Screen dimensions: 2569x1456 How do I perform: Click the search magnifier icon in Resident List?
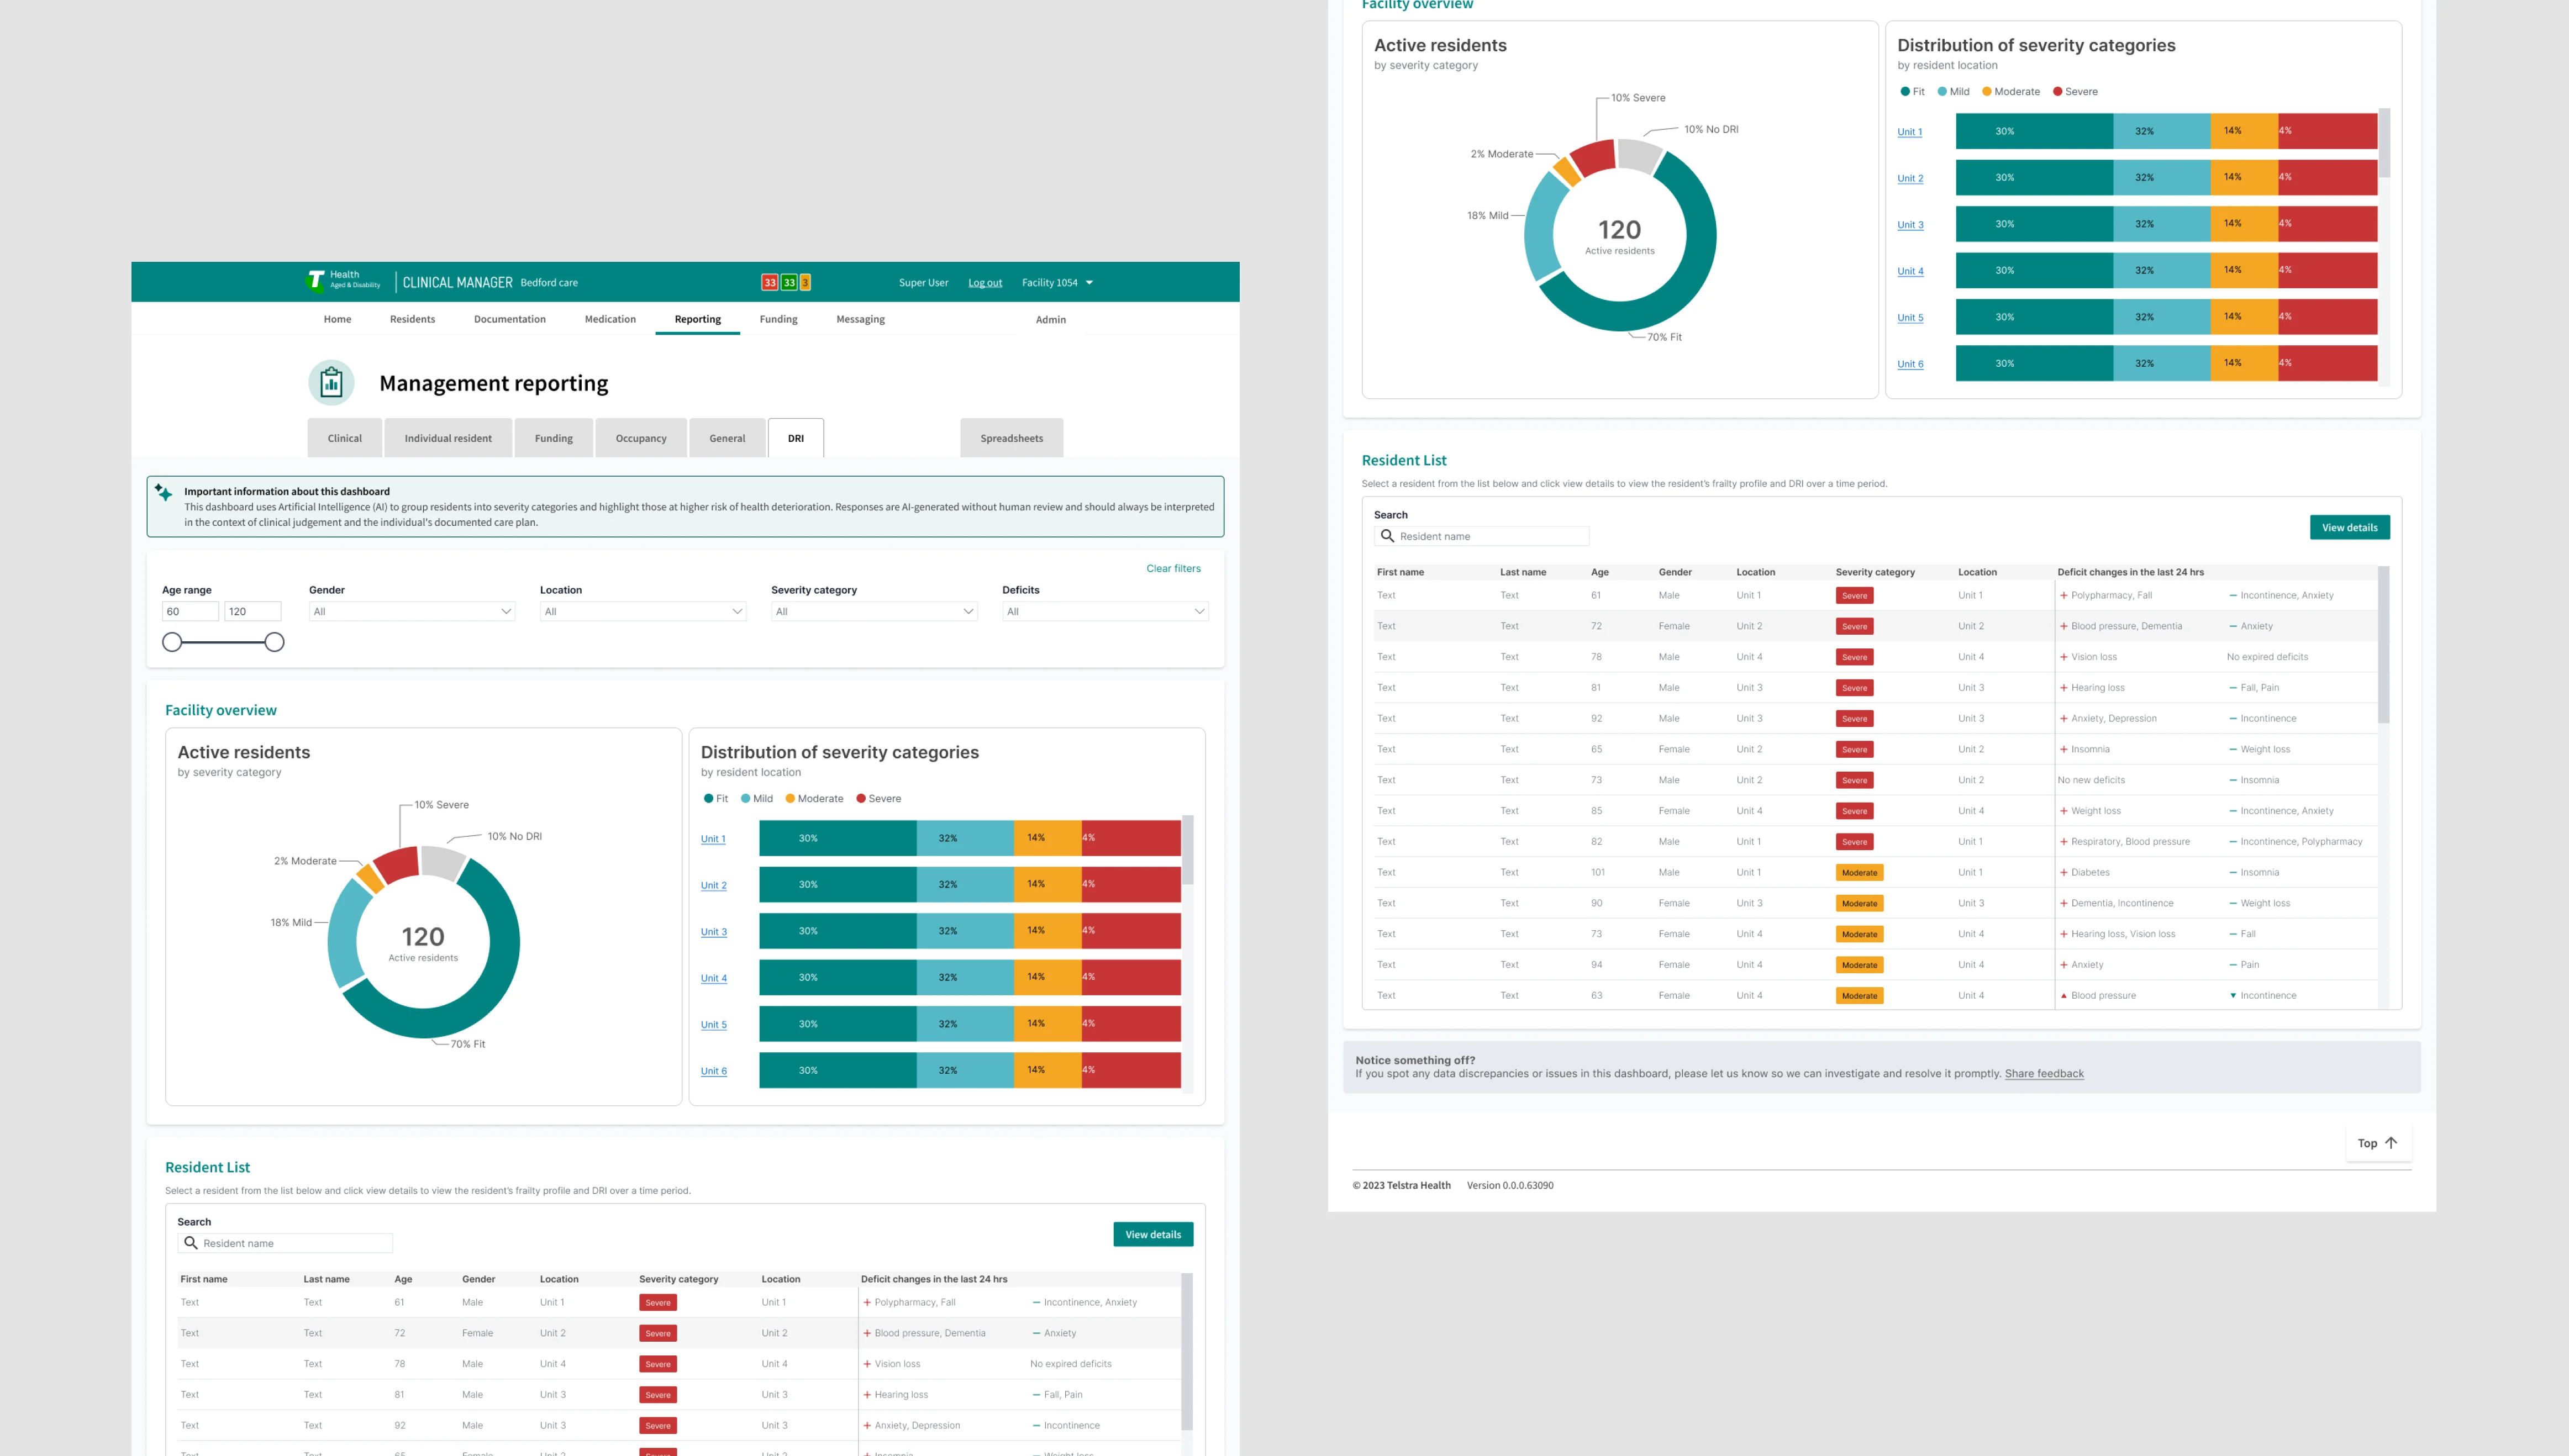coord(190,1243)
